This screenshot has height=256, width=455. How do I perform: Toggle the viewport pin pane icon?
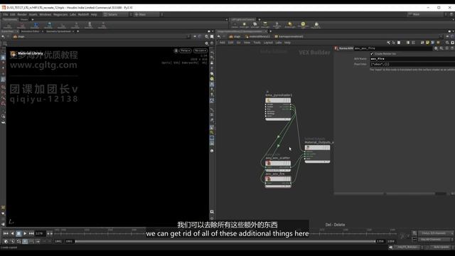195,36
